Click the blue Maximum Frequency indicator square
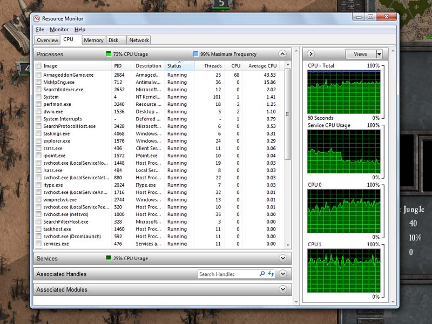The width and height of the screenshot is (432, 324). click(195, 54)
